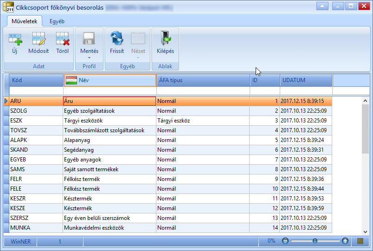This screenshot has height=251, width=373.
Task: Click the zoom out minus icon
Action: point(285,241)
